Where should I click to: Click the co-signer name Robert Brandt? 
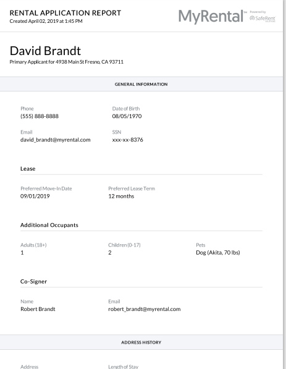[x=38, y=309]
